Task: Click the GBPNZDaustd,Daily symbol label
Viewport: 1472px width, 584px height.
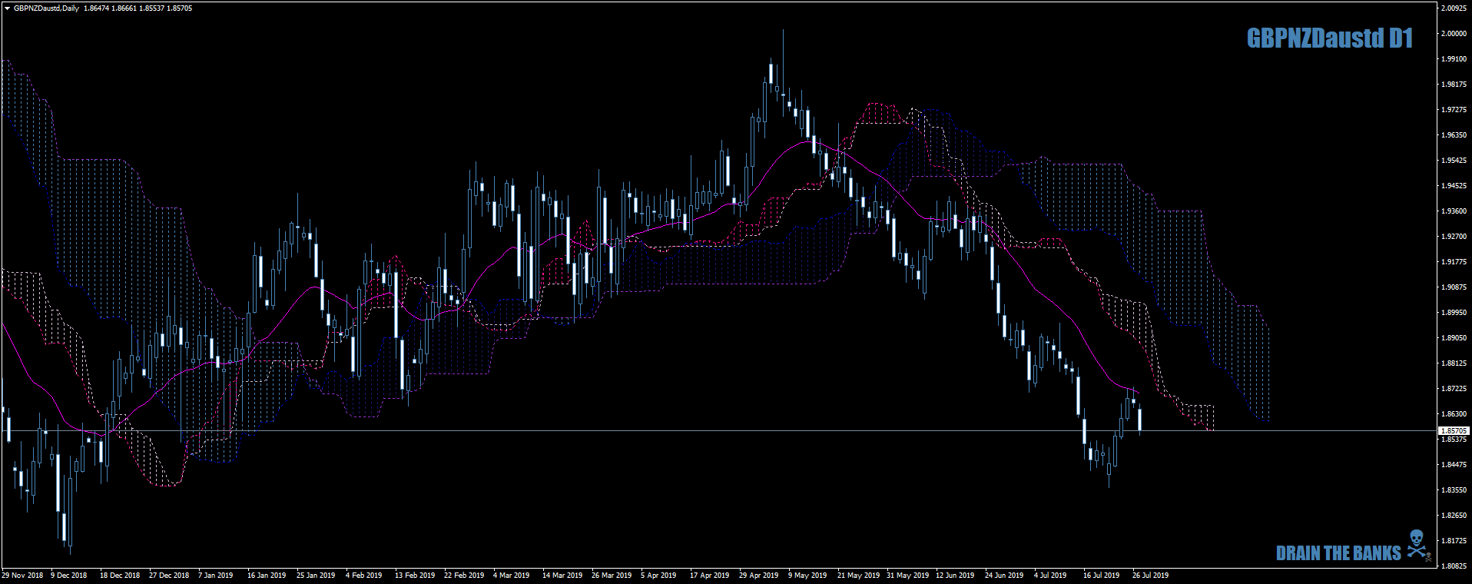Action: [x=46, y=8]
